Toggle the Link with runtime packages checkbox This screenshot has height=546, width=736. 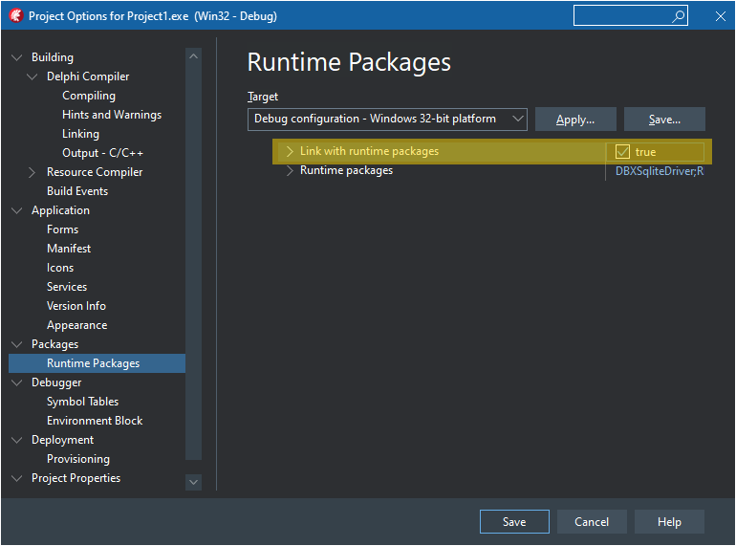[623, 152]
